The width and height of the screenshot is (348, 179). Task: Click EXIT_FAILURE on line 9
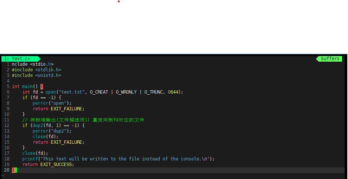[x=66, y=109]
